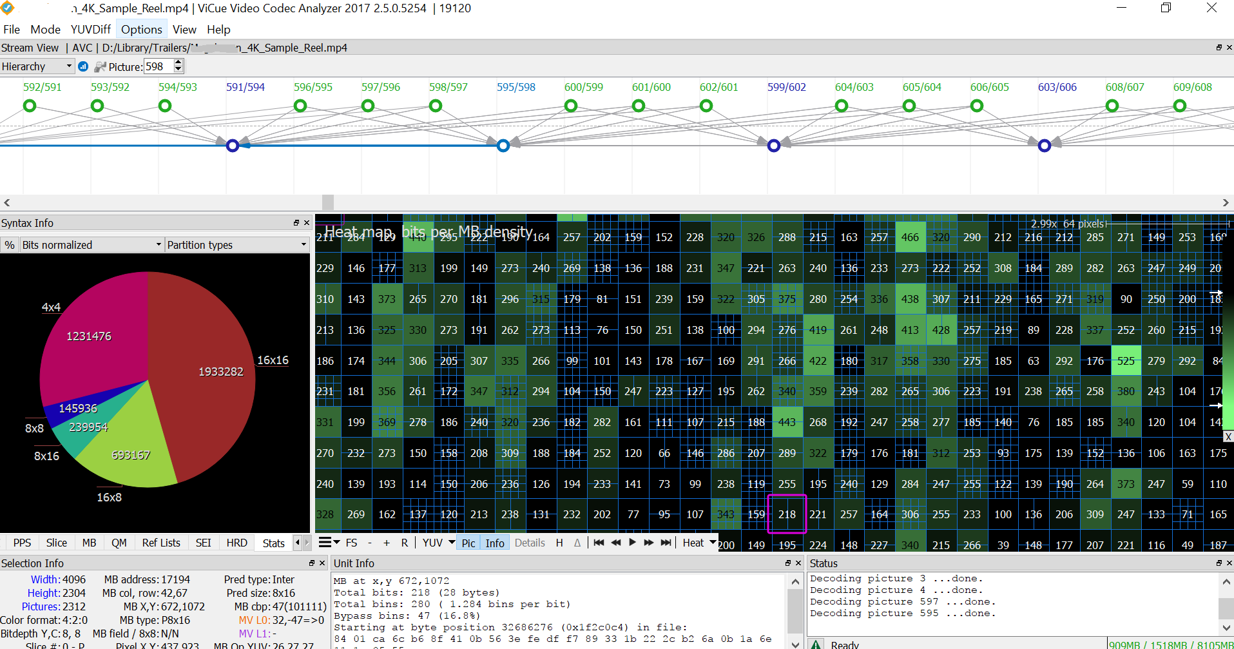Toggle the Pic overlay button
The width and height of the screenshot is (1234, 649).
click(468, 543)
